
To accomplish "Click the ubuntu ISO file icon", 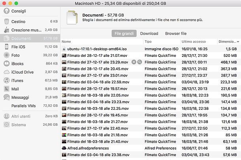I will pyautogui.click(x=64, y=49).
